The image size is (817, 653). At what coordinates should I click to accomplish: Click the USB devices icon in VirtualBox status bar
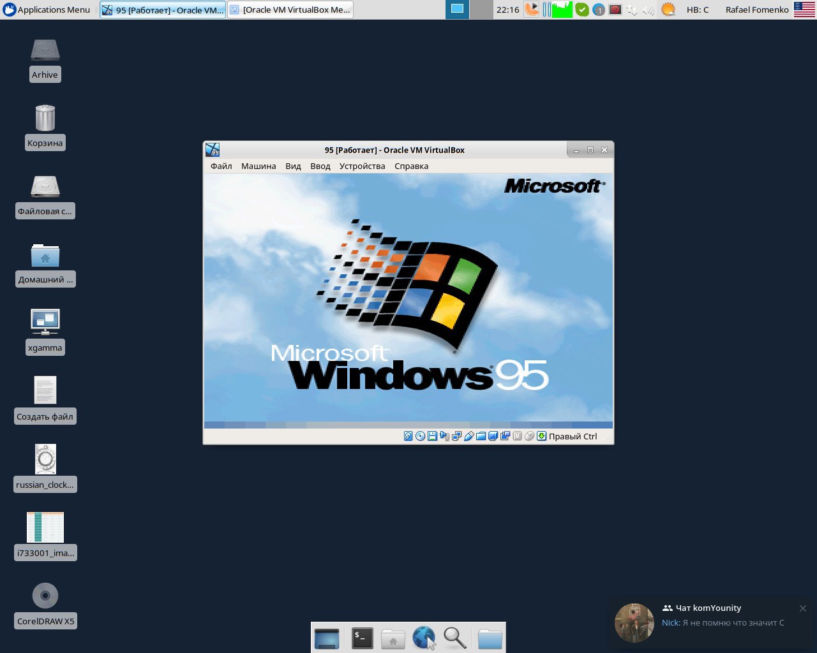[469, 436]
